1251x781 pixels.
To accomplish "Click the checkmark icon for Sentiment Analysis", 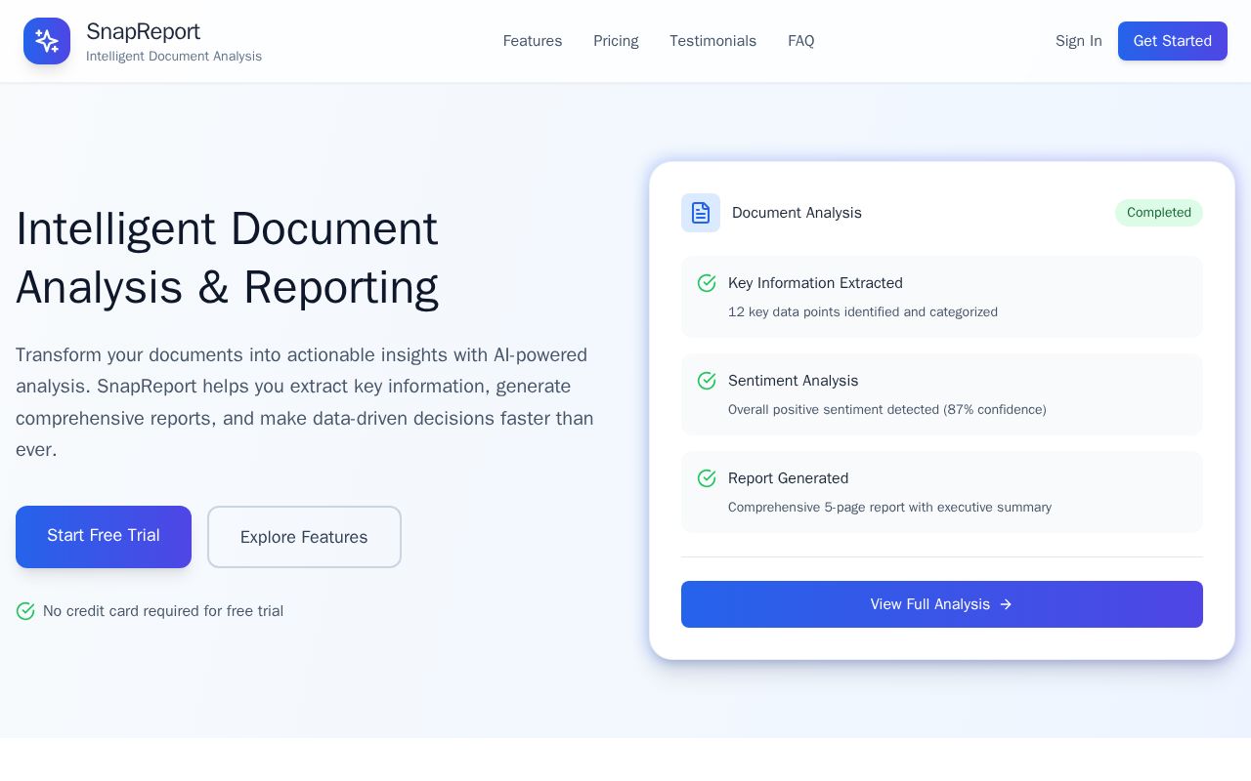I will (x=707, y=381).
